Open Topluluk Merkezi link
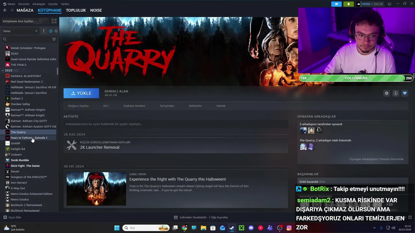The height and width of the screenshot is (233, 415). click(134, 106)
